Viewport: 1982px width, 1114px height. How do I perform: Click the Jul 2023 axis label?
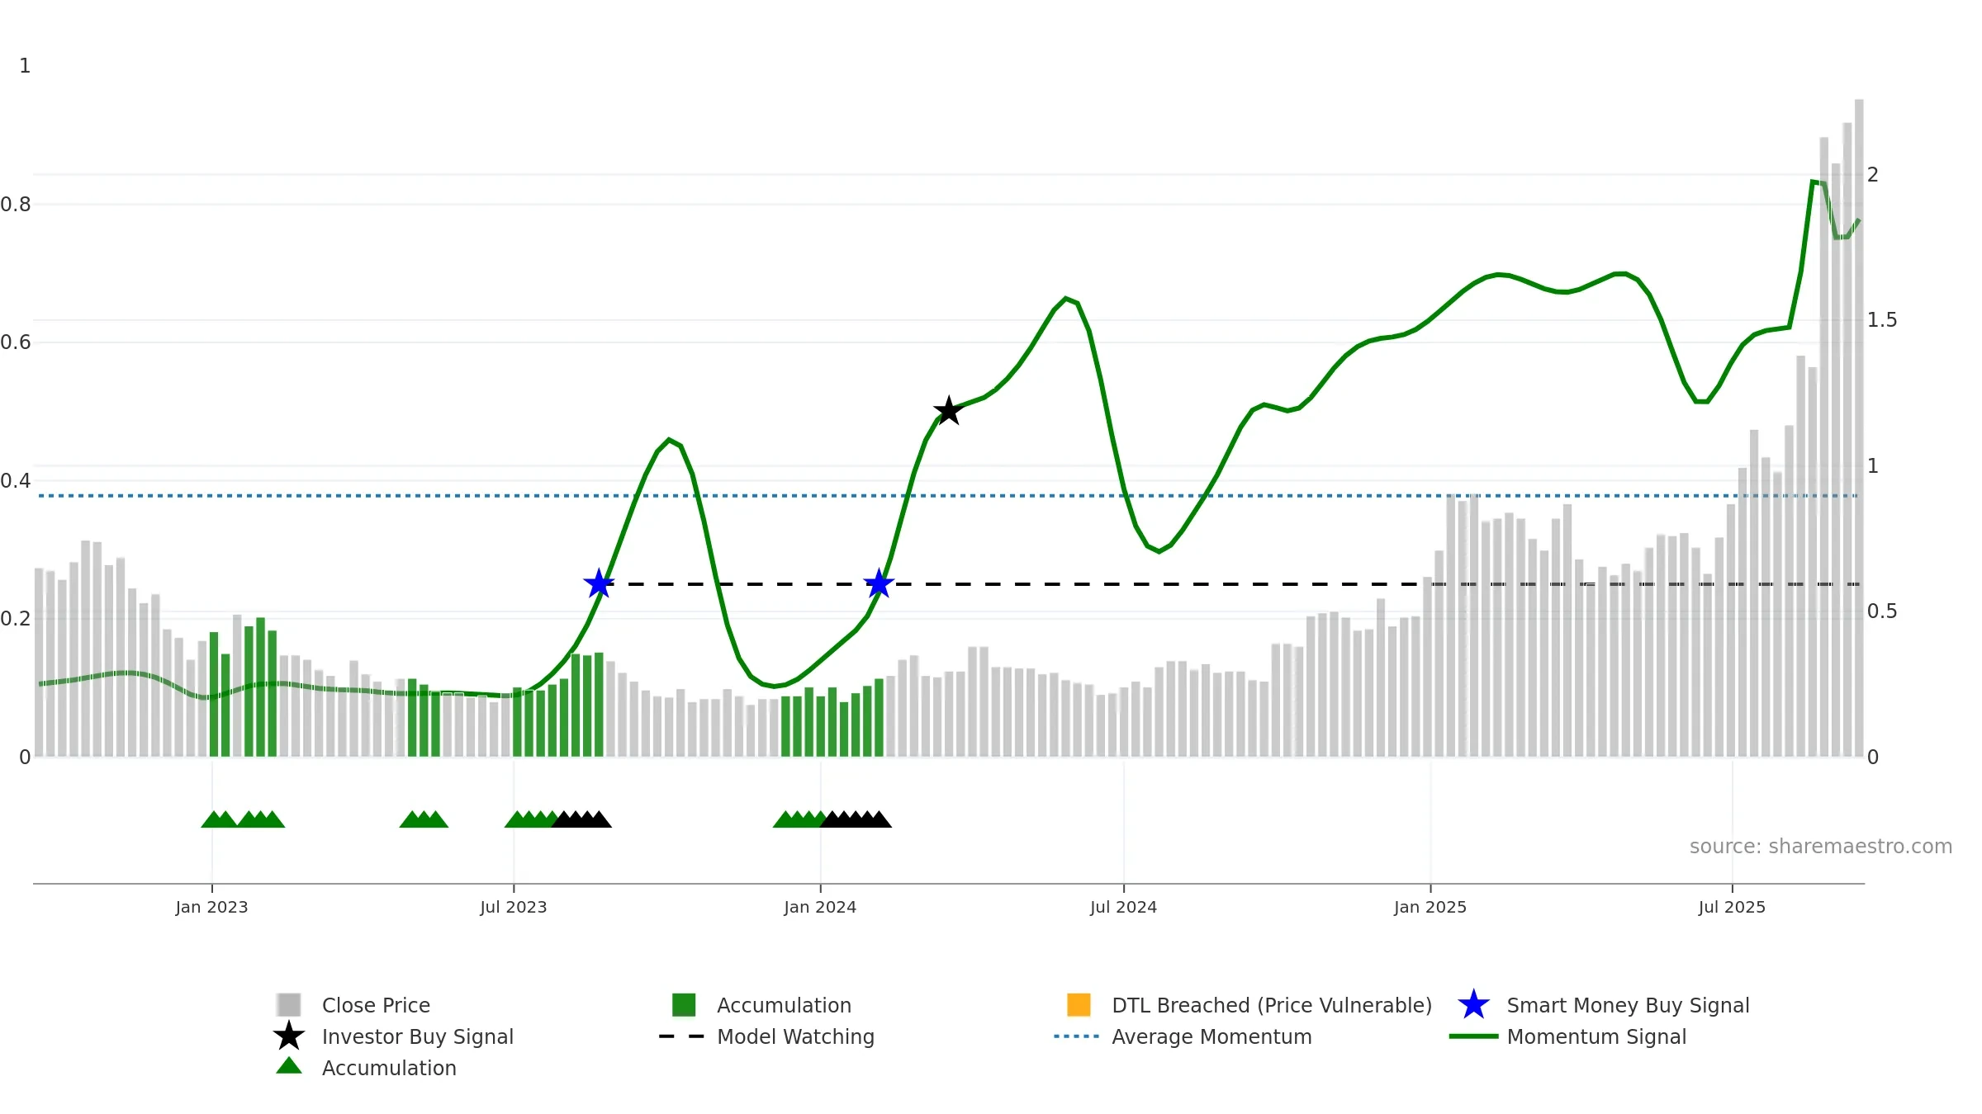(x=514, y=907)
